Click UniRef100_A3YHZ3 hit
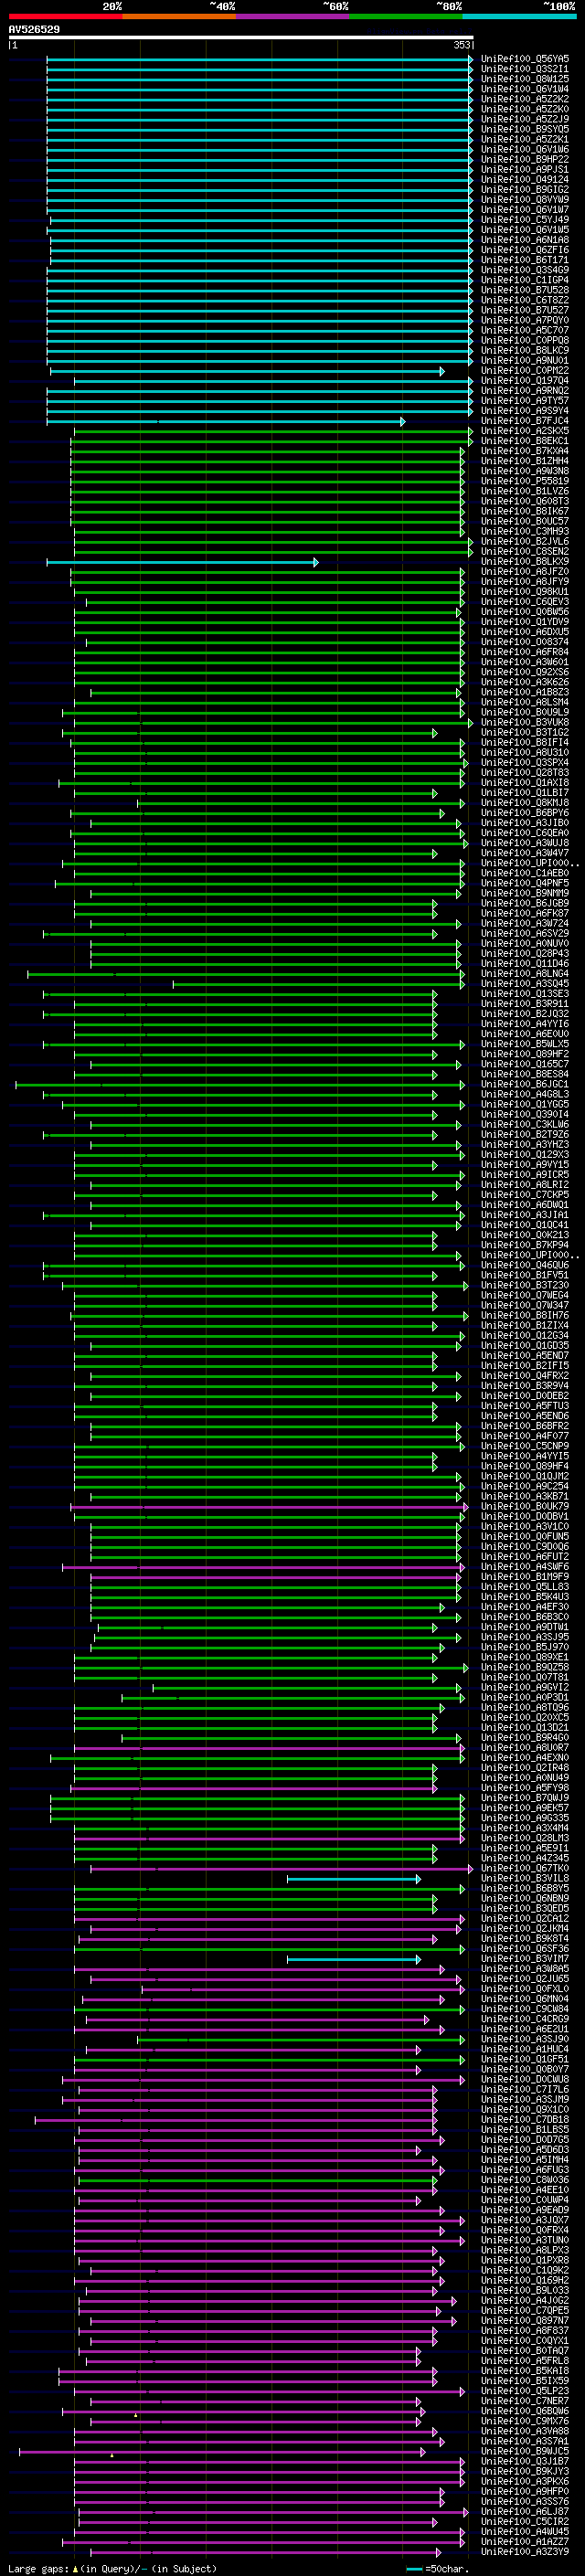 (x=525, y=1145)
